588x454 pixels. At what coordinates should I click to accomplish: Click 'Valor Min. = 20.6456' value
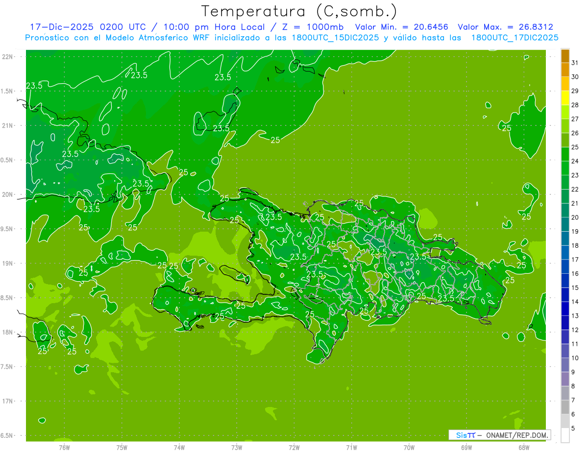(401, 27)
